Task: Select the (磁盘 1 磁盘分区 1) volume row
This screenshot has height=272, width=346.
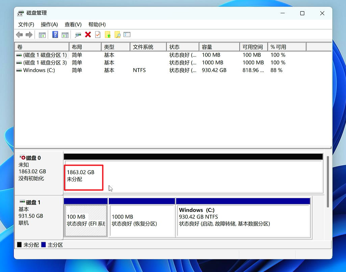Action: 173,55
